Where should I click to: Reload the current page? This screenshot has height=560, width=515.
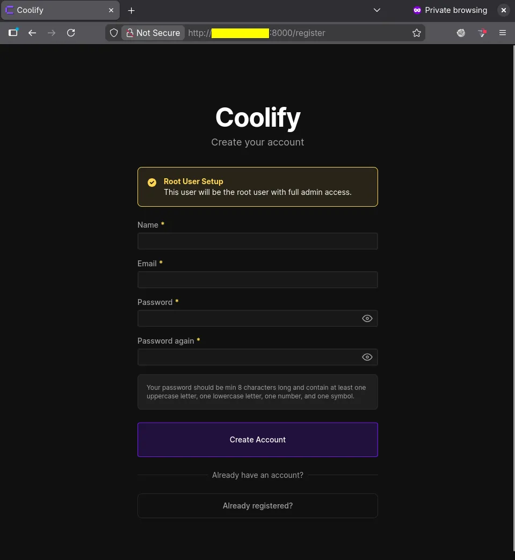(x=71, y=33)
